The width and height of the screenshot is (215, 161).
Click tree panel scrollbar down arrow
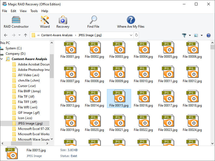52,139
